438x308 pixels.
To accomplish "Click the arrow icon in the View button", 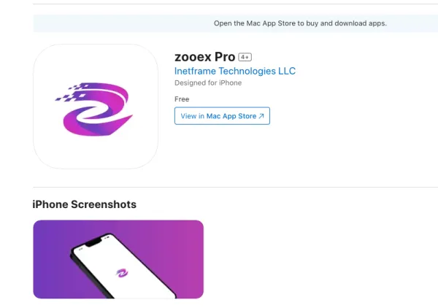I will click(x=261, y=116).
